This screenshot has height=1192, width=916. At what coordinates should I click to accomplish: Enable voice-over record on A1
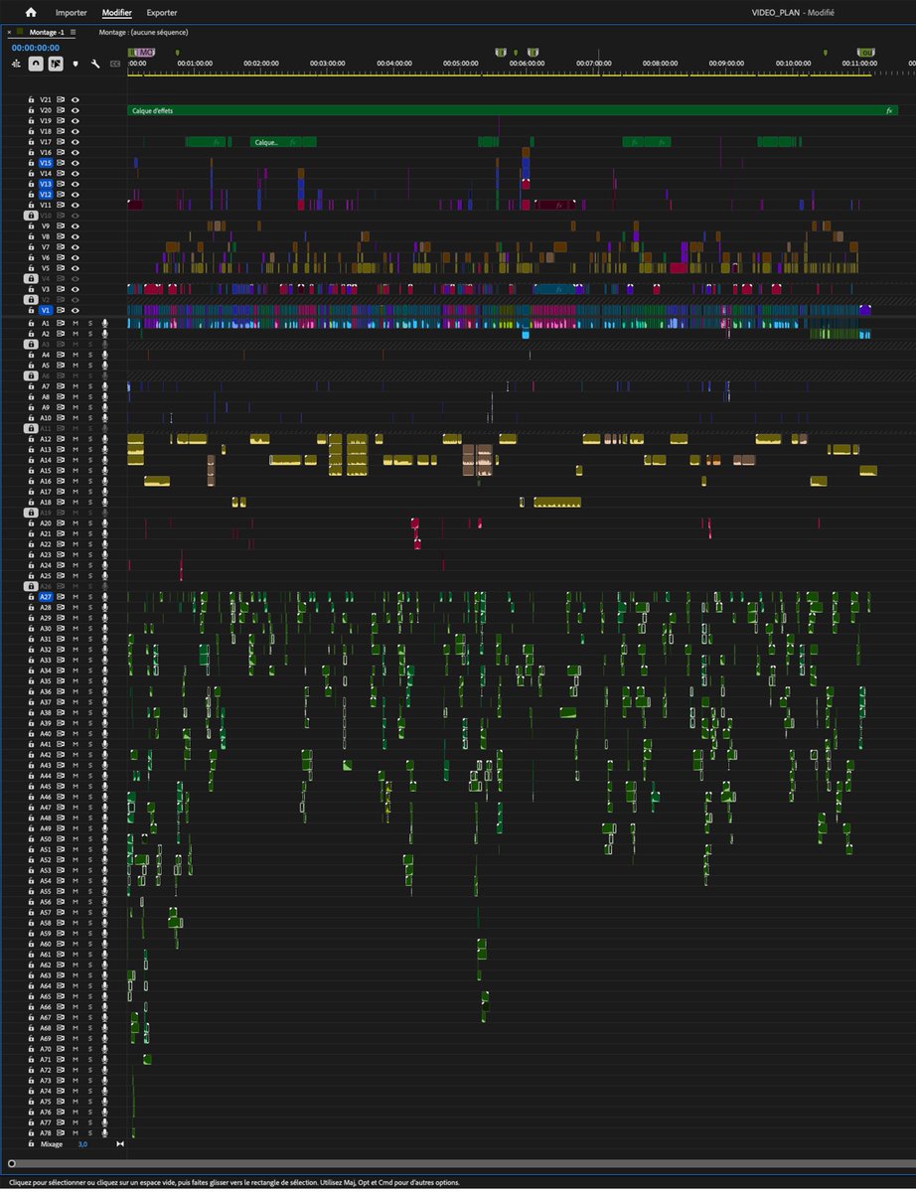(104, 324)
